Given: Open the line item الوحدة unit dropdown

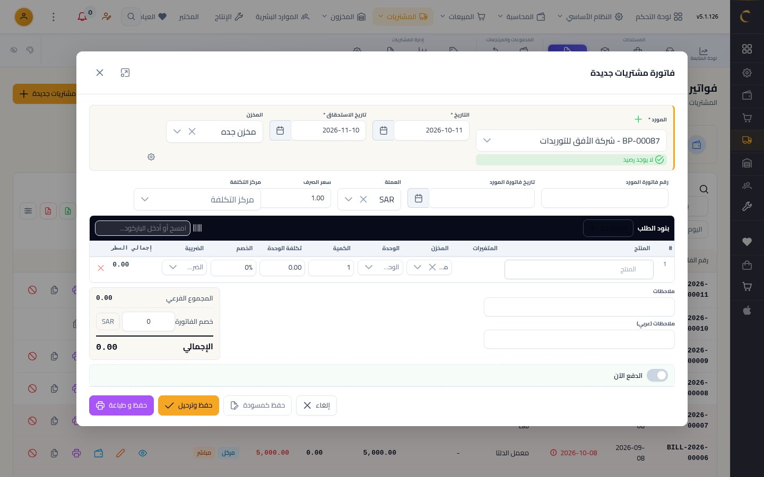Looking at the screenshot, I should pos(380,267).
